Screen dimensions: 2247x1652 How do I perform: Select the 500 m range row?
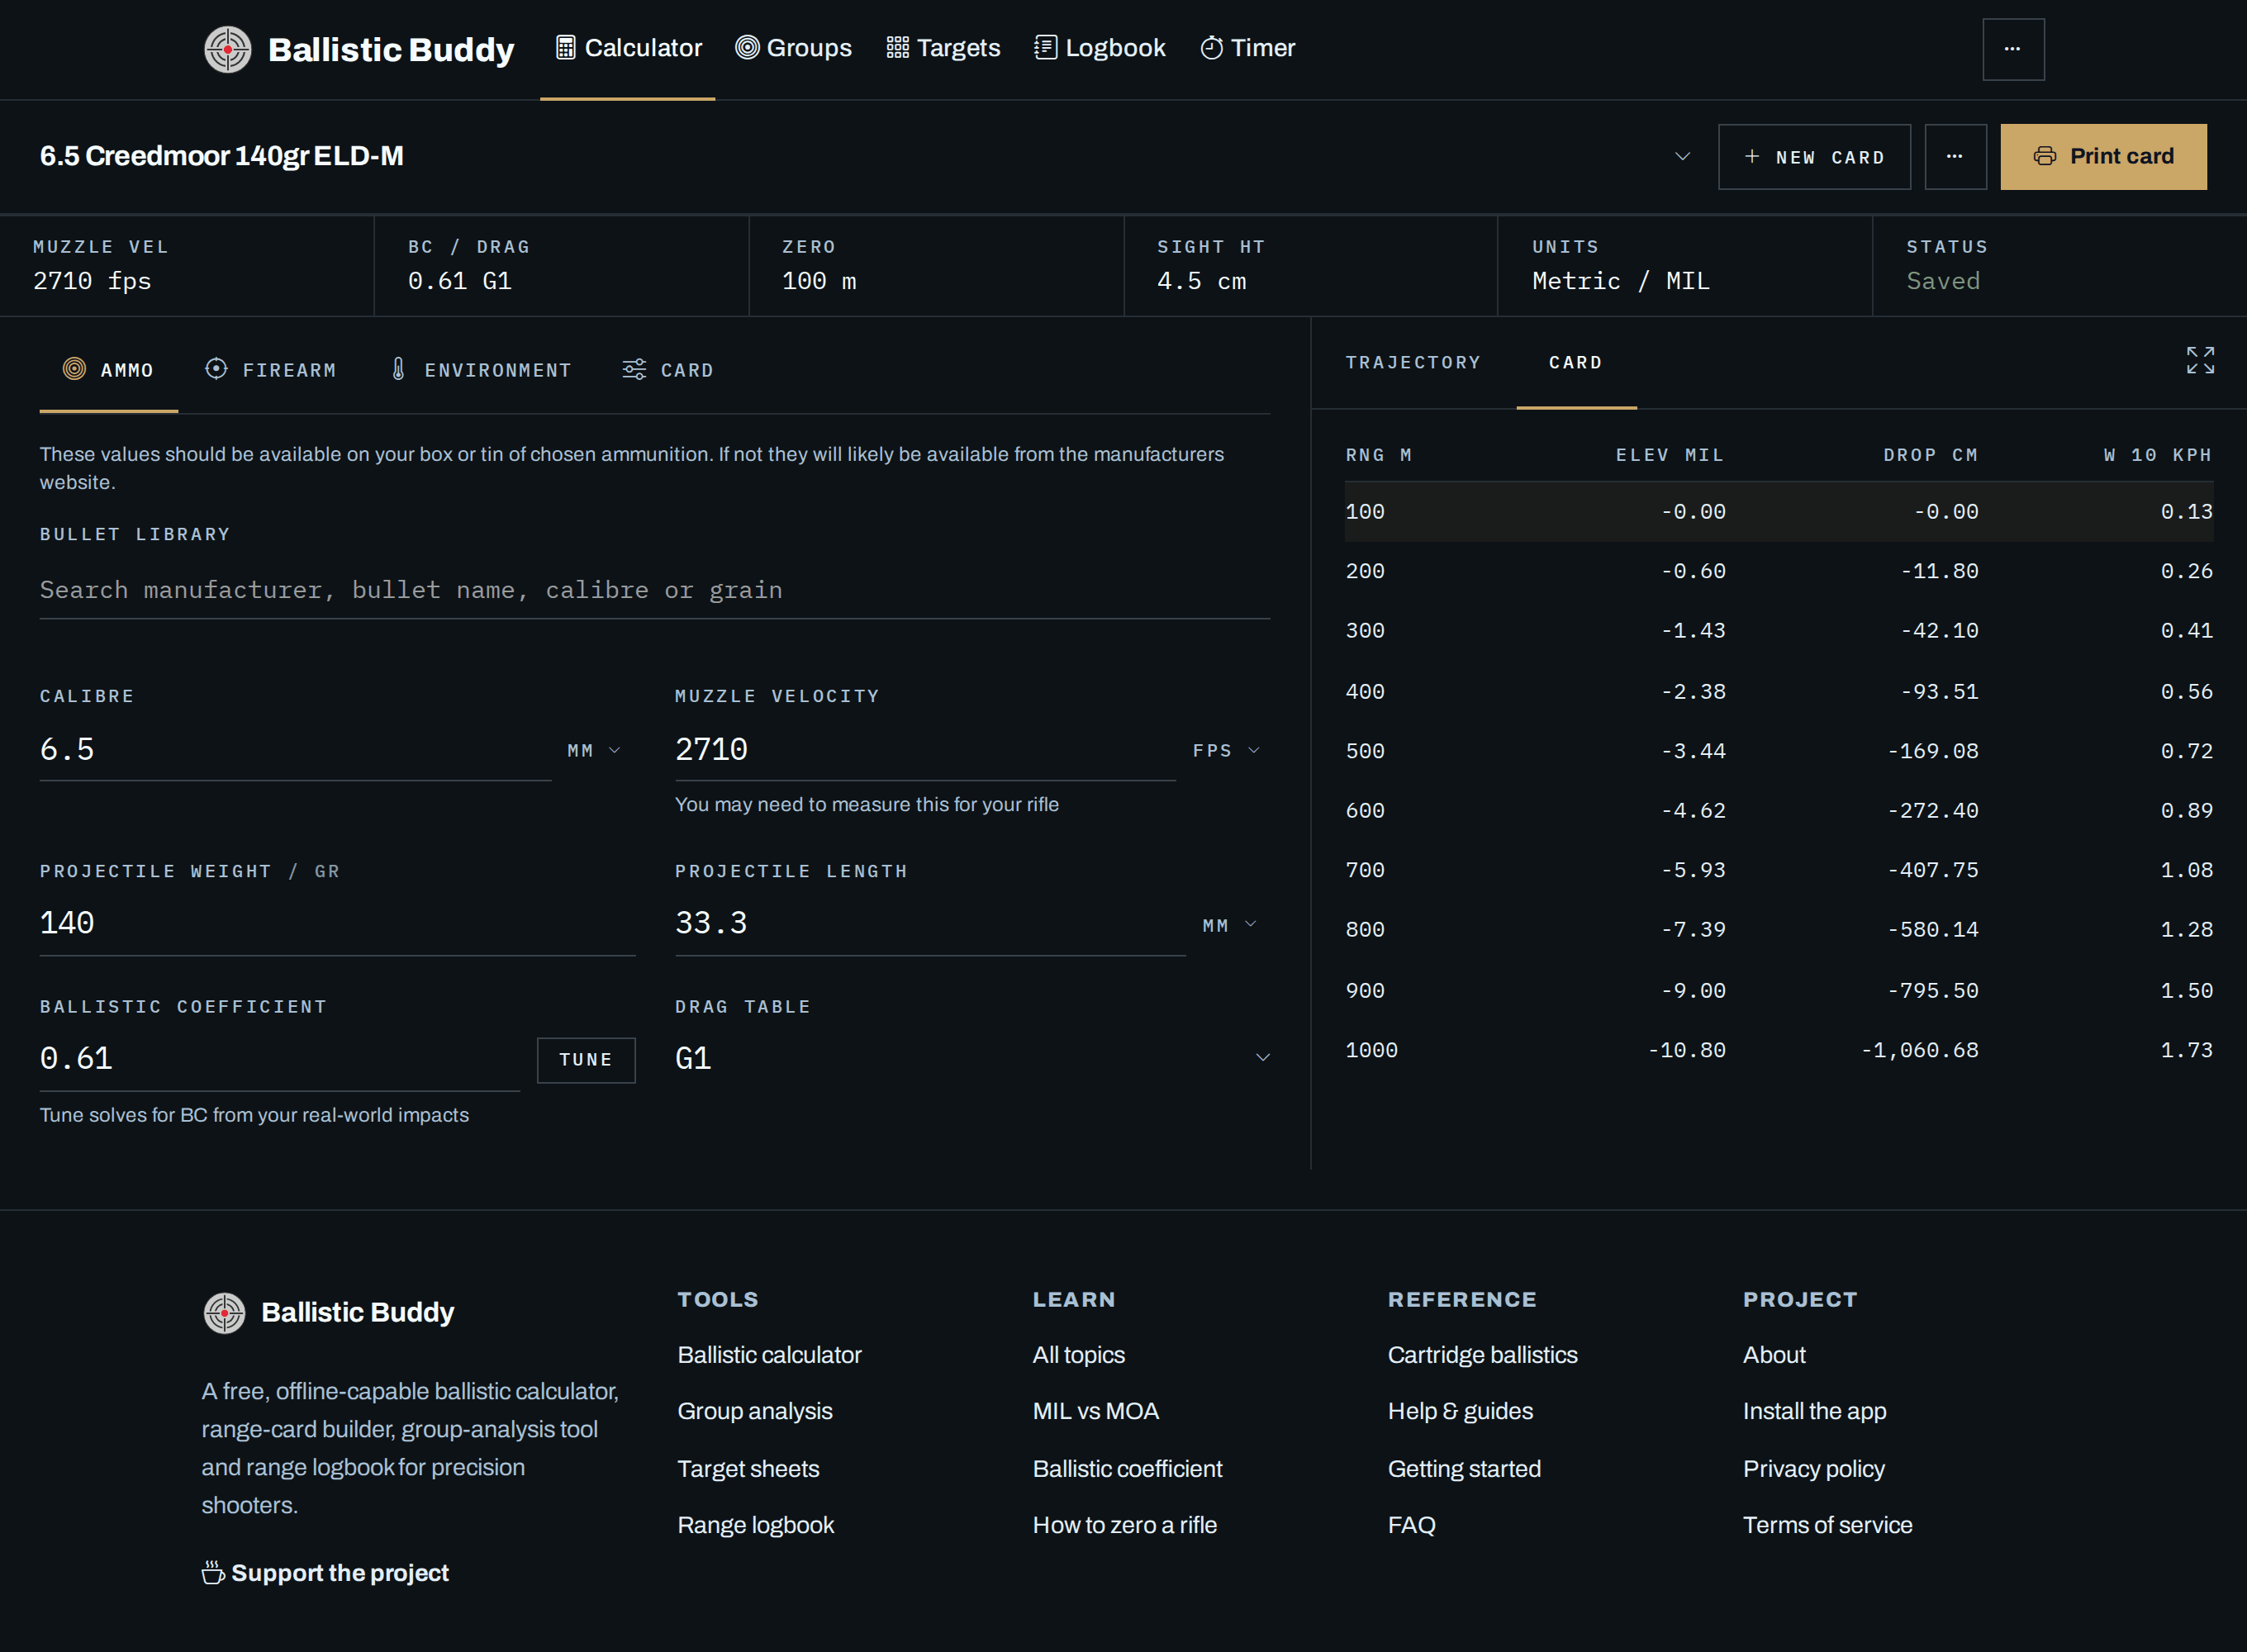[1778, 751]
